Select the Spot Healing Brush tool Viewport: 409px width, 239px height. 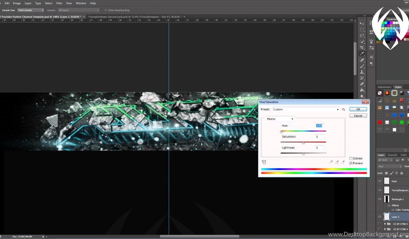click(x=362, y=60)
